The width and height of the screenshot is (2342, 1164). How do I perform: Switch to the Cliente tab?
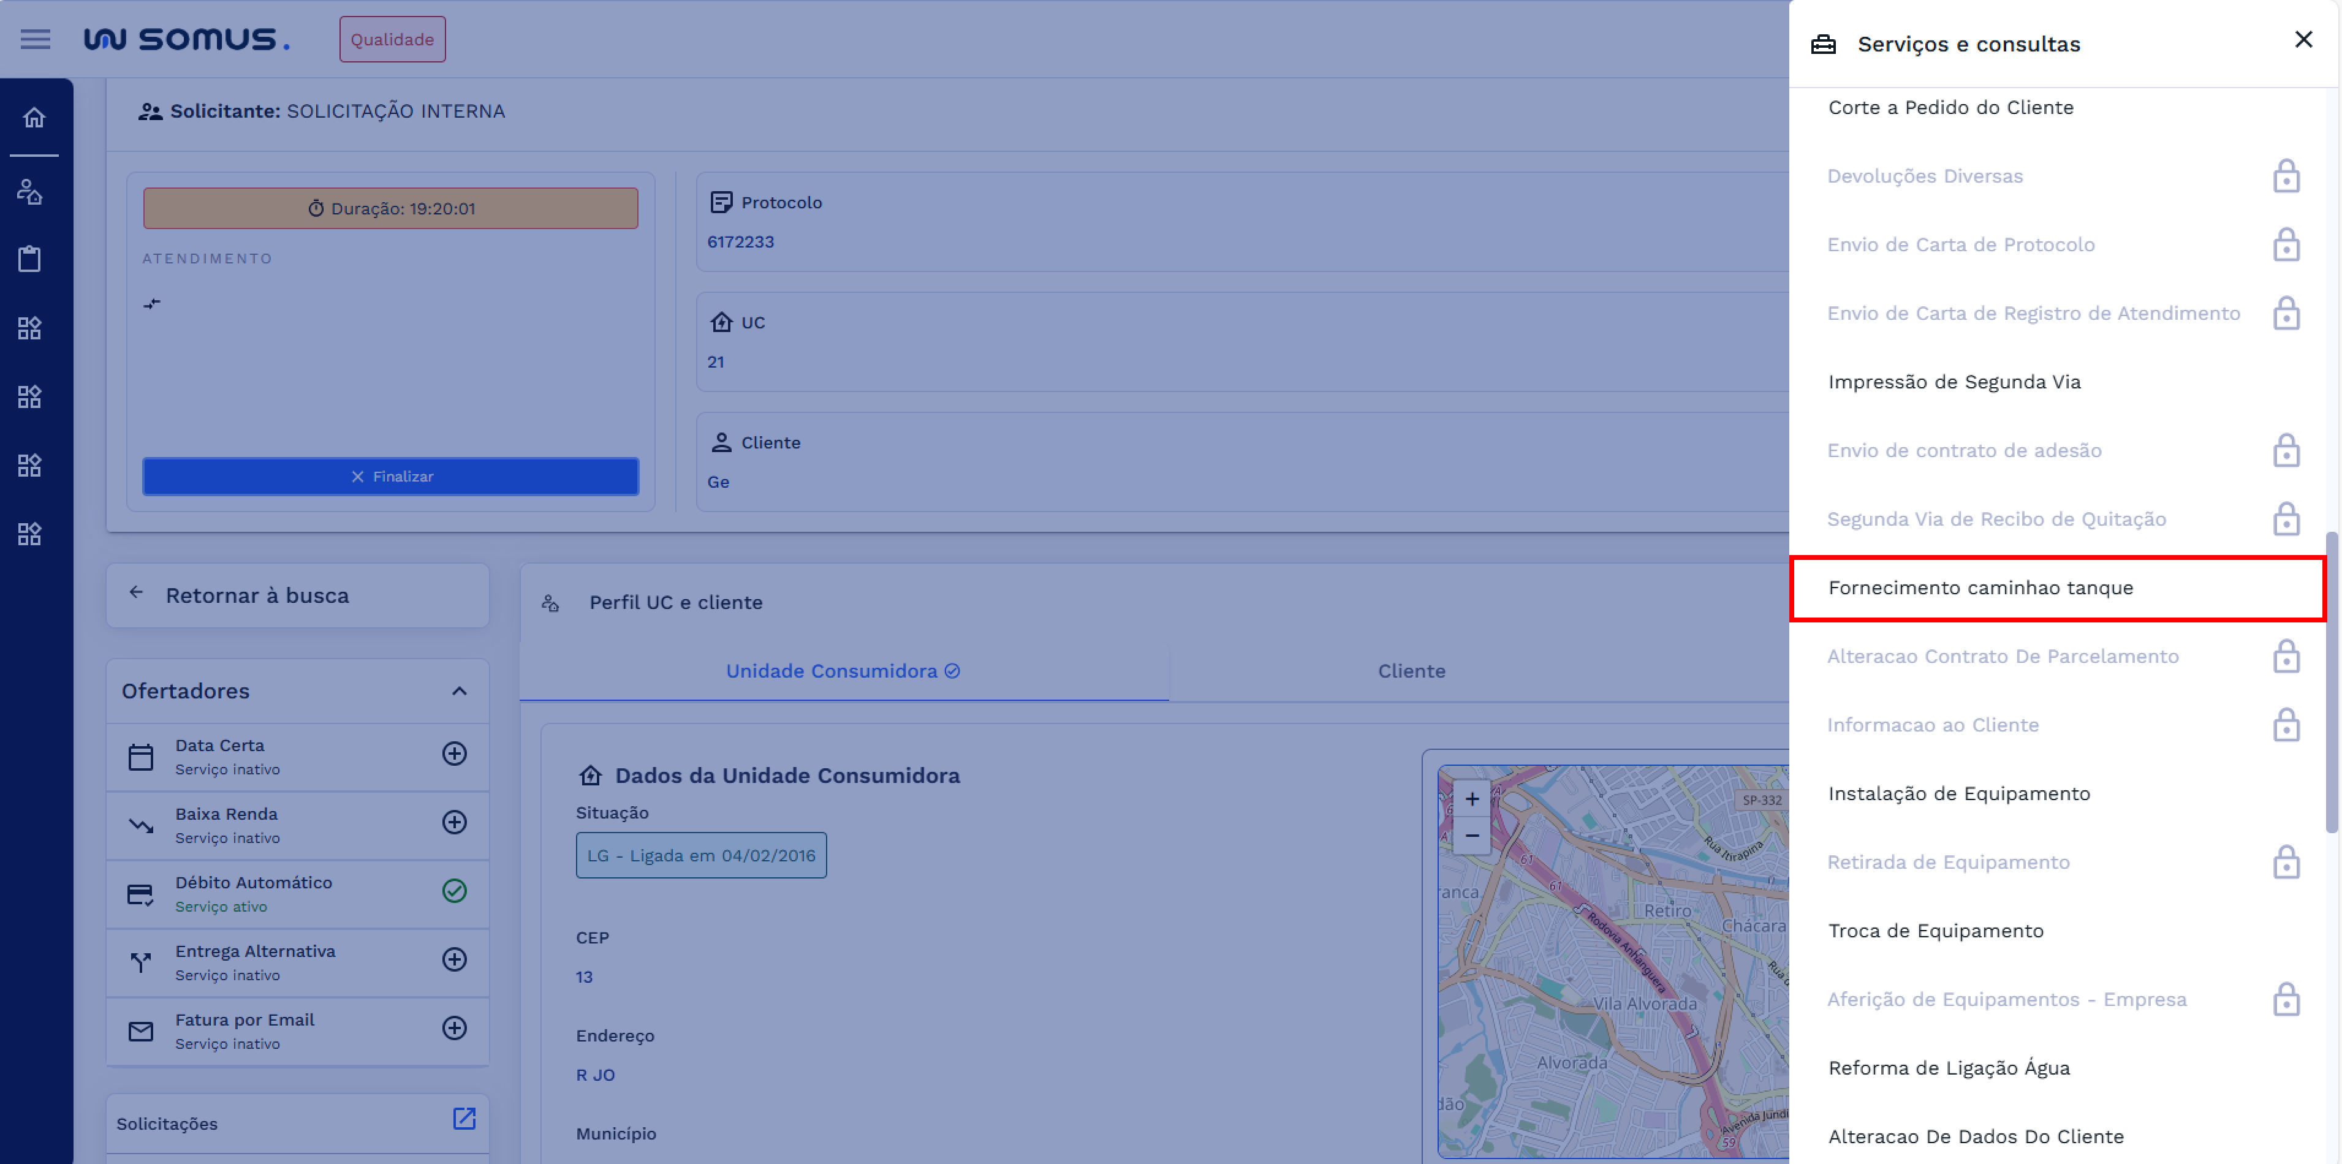click(x=1411, y=671)
